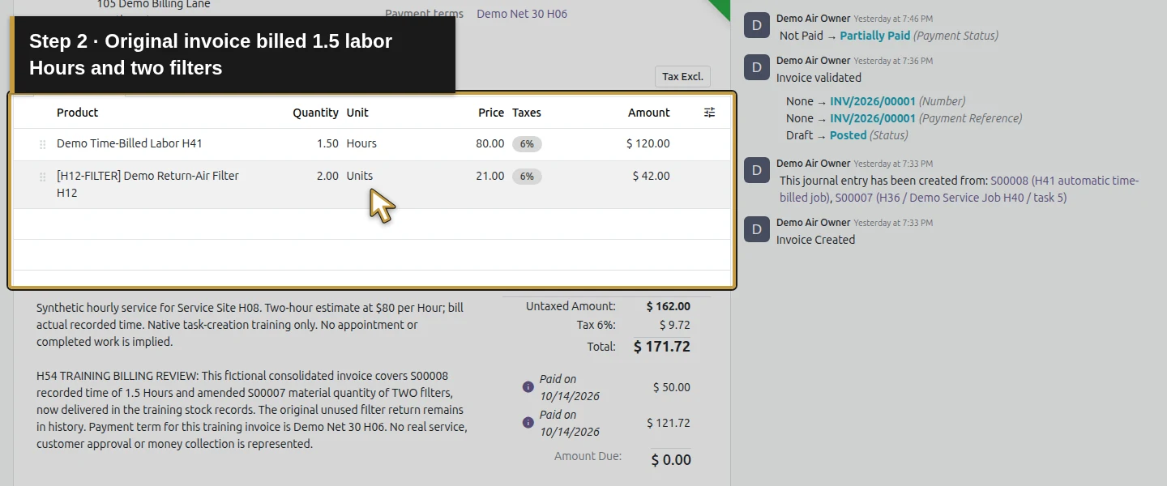Select [H12-FILTER] Demo Return-Air Filter product cell
This screenshot has width=1167, height=486.
[147, 184]
